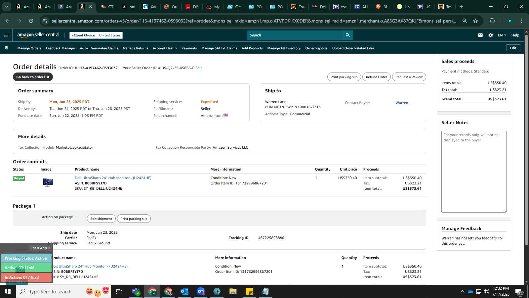Open Outlook from the taskbar
The height and width of the screenshot is (298, 529).
click(184, 291)
